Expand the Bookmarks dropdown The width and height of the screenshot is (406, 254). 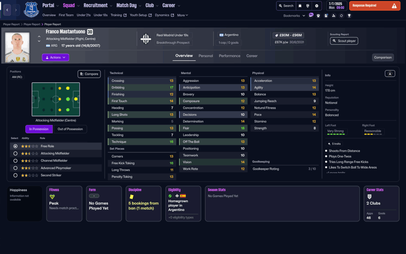(x=294, y=16)
